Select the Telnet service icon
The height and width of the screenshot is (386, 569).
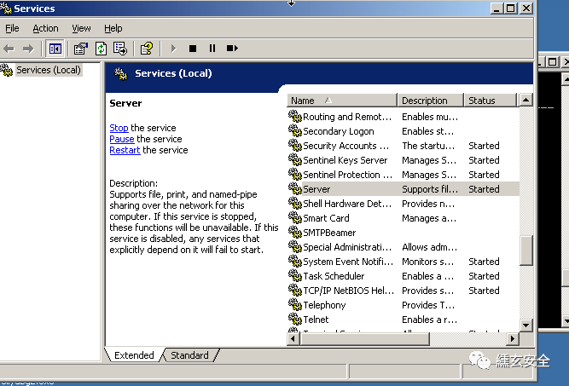295,320
